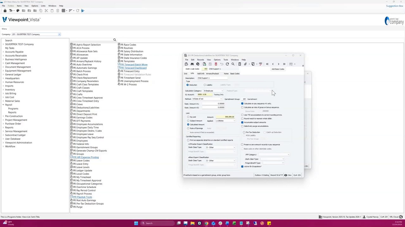Open LCPtracker Dedn Class Type dropdown
Viewport: 405px width, 227px height.
coord(234,148)
